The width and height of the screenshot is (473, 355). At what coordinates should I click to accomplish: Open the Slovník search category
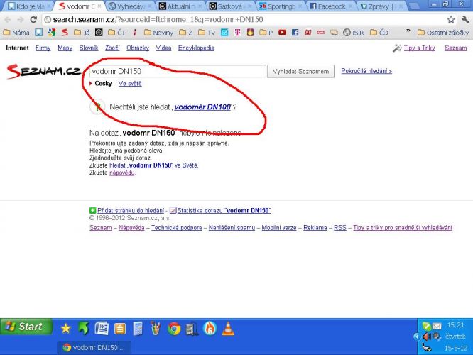pos(89,48)
